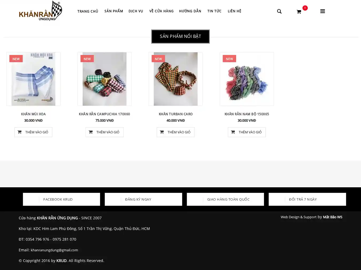Open the search magnifier icon
Screen dimensions: 361x270
point(279,11)
